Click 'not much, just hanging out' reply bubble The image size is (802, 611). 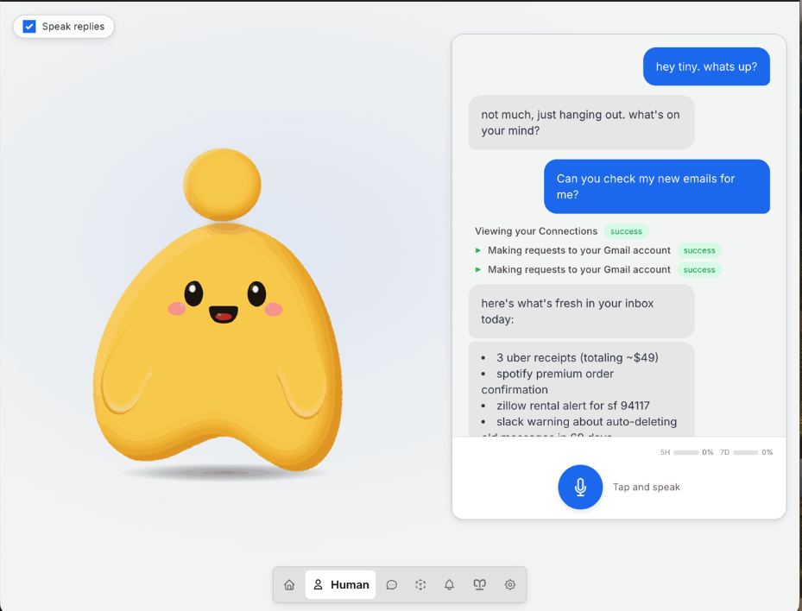(582, 123)
